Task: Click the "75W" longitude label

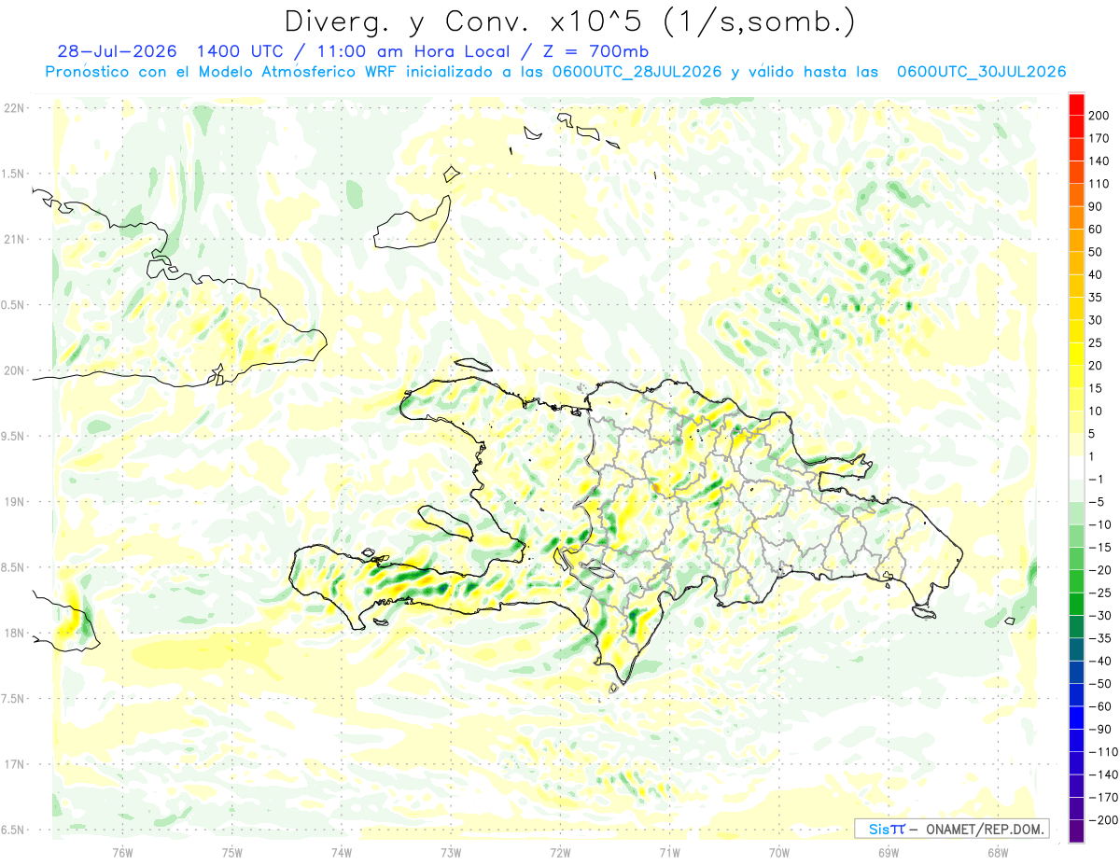Action: [x=232, y=852]
